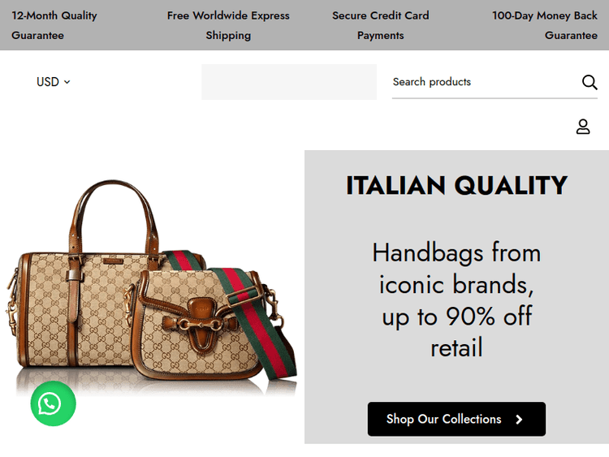Screen dimensions: 609x457
Task: Click the large bag's leather top handles
Action: coord(114,218)
